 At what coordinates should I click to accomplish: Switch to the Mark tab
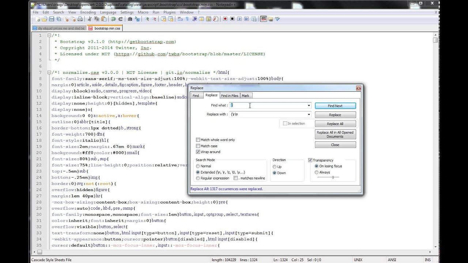tap(245, 96)
